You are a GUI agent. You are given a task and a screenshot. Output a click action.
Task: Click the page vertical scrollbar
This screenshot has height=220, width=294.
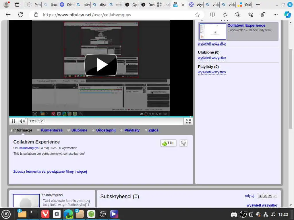click(x=291, y=89)
